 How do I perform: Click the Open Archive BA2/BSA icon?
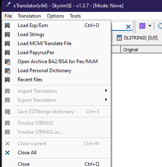7,62
